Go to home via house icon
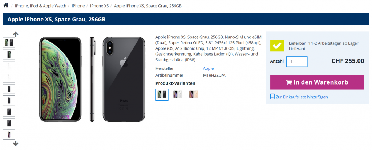This screenshot has height=150, width=372. click(6, 5)
